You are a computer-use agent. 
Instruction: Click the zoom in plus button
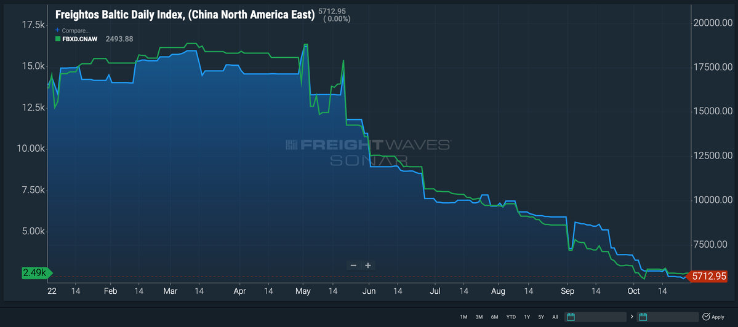[368, 266]
